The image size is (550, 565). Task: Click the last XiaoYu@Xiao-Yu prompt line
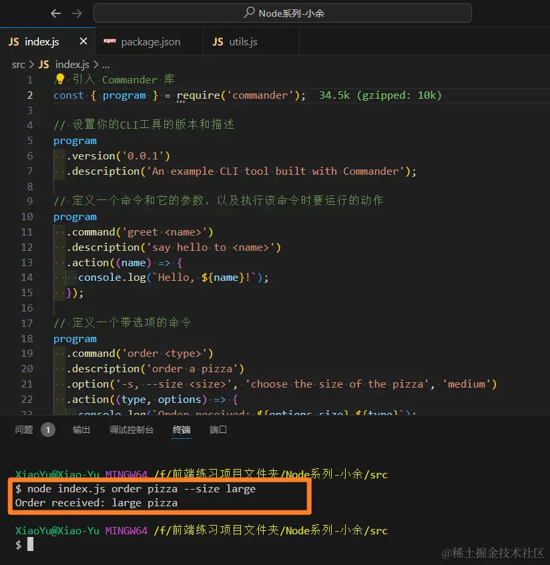click(202, 530)
